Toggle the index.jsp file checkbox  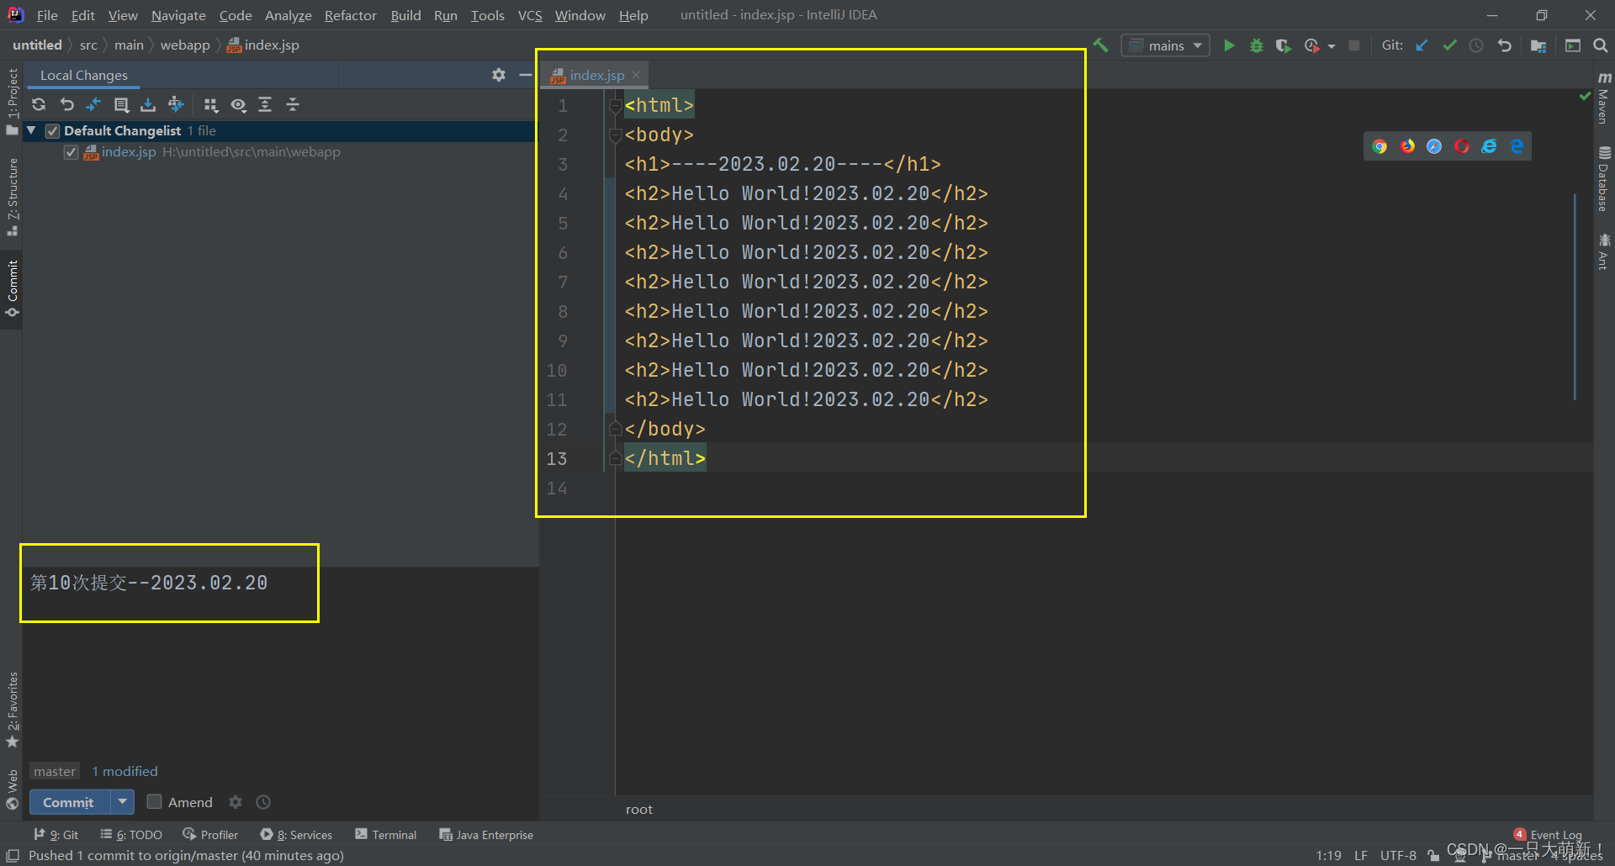[71, 152]
